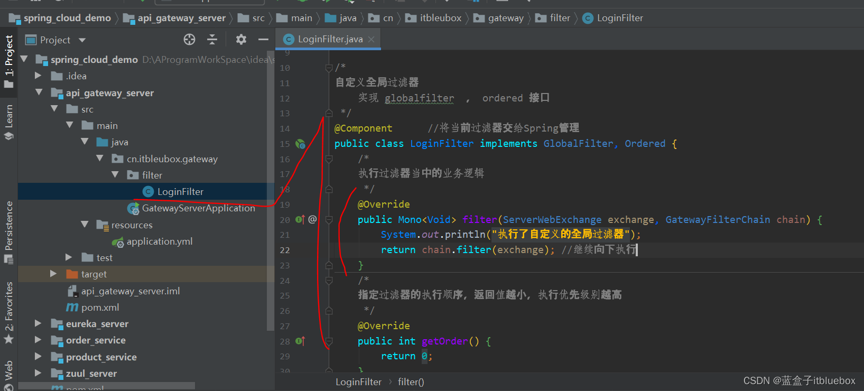Hide the Project tool window with the minimize bar icon
This screenshot has width=864, height=391.
263,40
